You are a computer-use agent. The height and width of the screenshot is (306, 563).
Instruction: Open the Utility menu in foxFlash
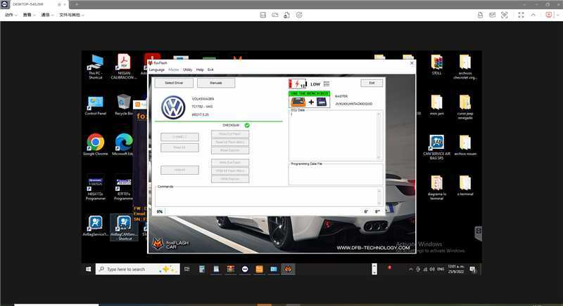click(187, 69)
